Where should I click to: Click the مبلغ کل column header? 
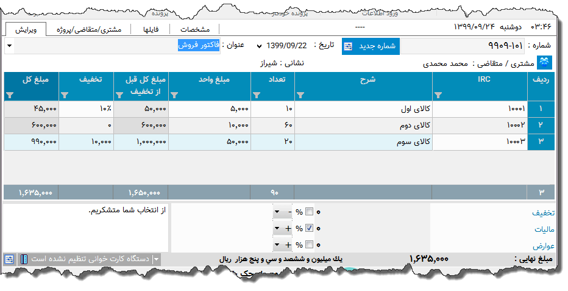coord(31,86)
